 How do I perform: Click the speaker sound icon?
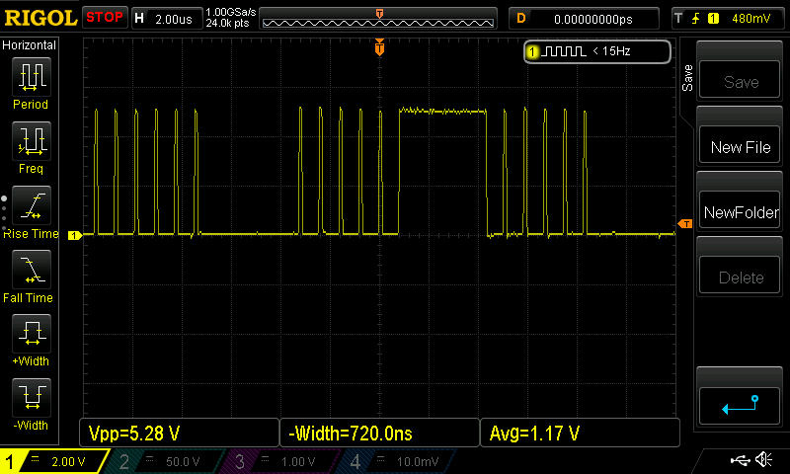[x=763, y=460]
